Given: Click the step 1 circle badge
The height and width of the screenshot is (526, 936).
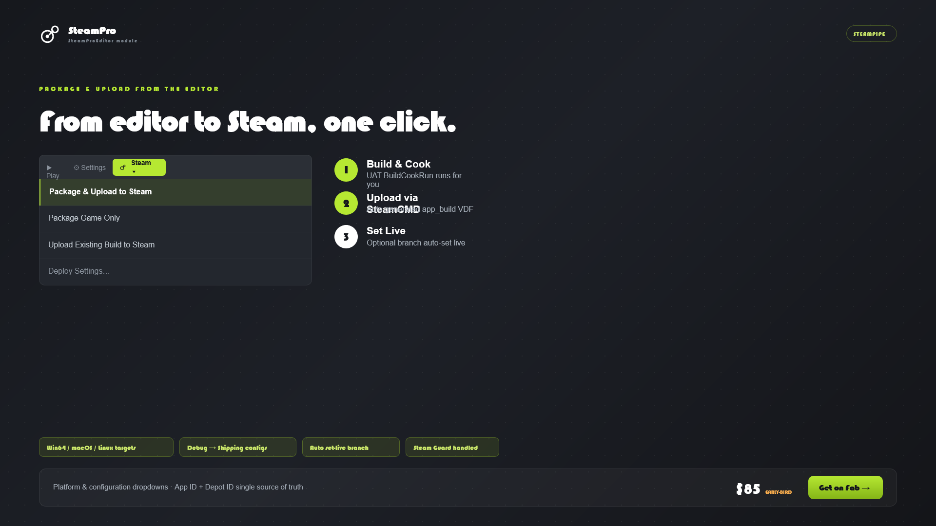Looking at the screenshot, I should 346,170.
